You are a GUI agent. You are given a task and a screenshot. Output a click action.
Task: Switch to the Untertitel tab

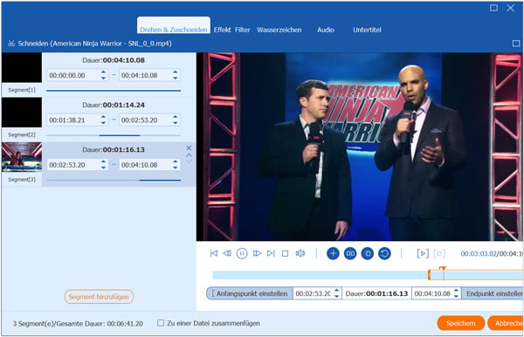[367, 30]
